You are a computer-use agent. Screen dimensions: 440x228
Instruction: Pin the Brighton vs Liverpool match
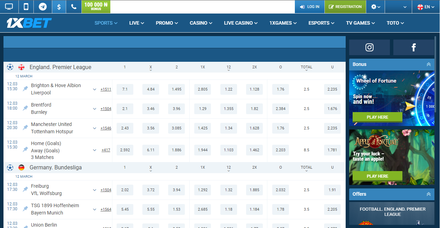(24, 89)
